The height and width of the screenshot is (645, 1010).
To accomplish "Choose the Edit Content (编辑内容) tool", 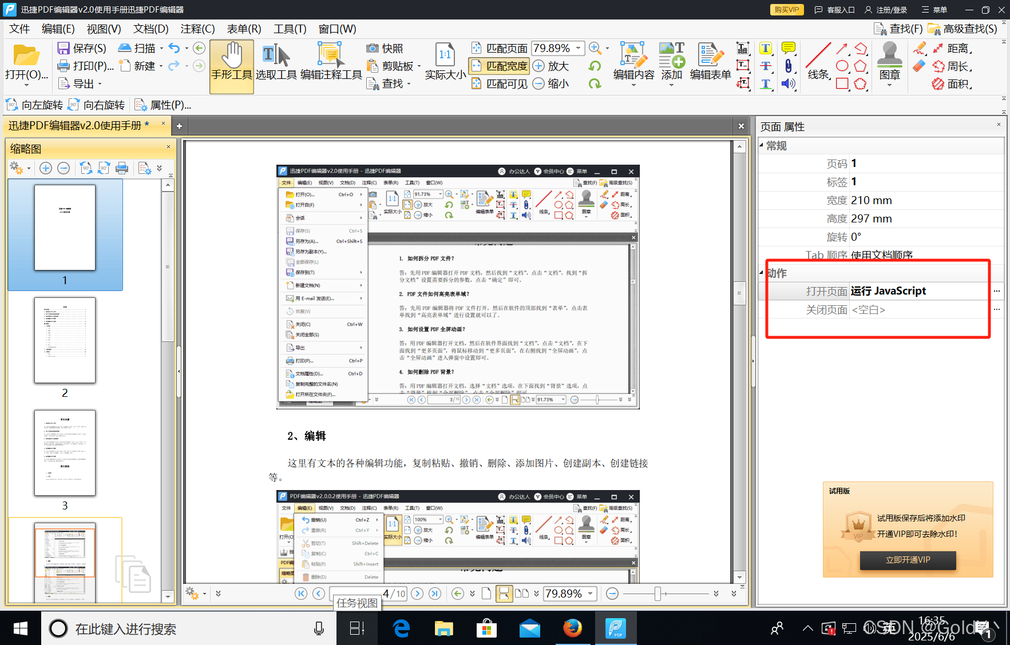I will [633, 61].
